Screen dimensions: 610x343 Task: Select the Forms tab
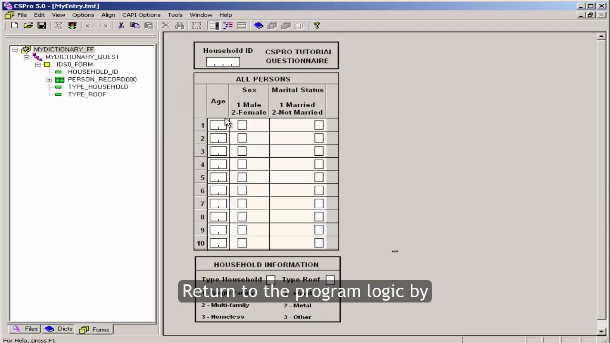coord(95,330)
